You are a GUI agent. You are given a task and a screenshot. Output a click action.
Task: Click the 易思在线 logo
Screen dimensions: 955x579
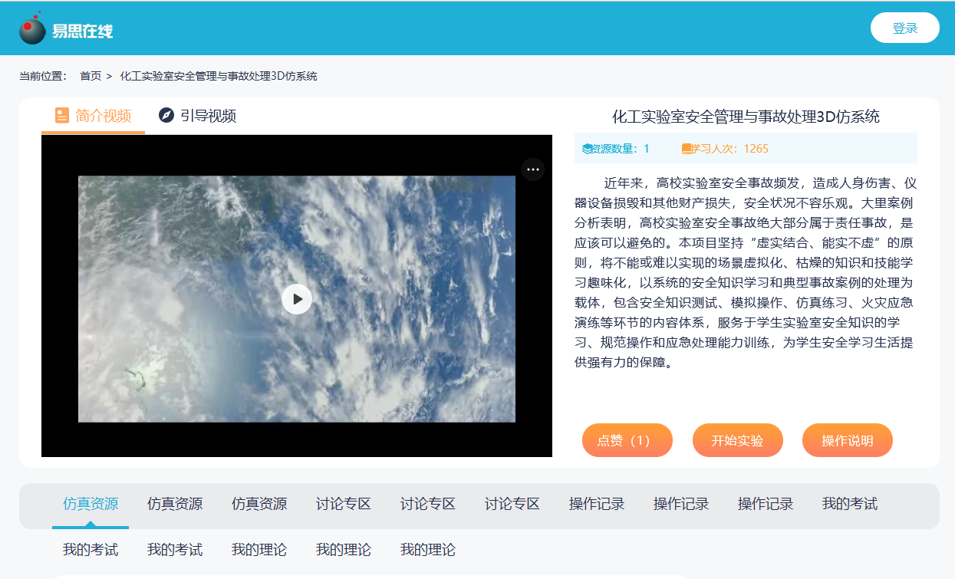click(x=66, y=28)
